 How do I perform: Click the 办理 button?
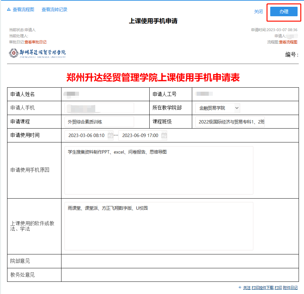click(x=284, y=12)
